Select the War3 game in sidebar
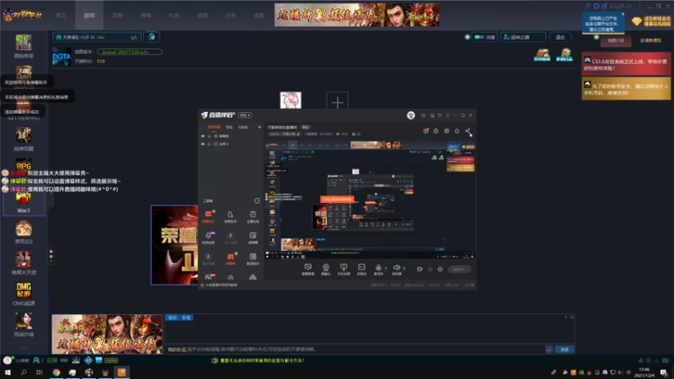 [24, 199]
